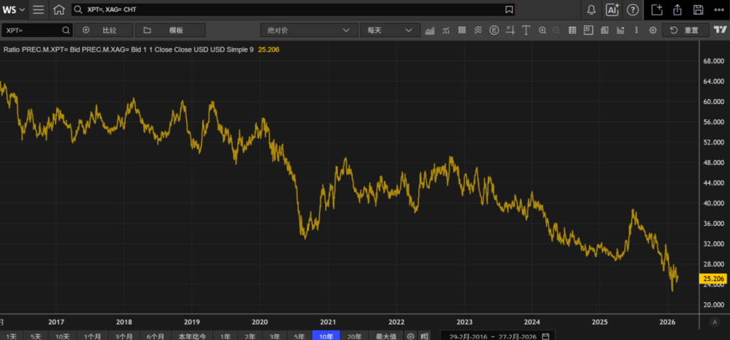The height and width of the screenshot is (340, 730).
Task: Bookmark the current search query
Action: point(509,10)
